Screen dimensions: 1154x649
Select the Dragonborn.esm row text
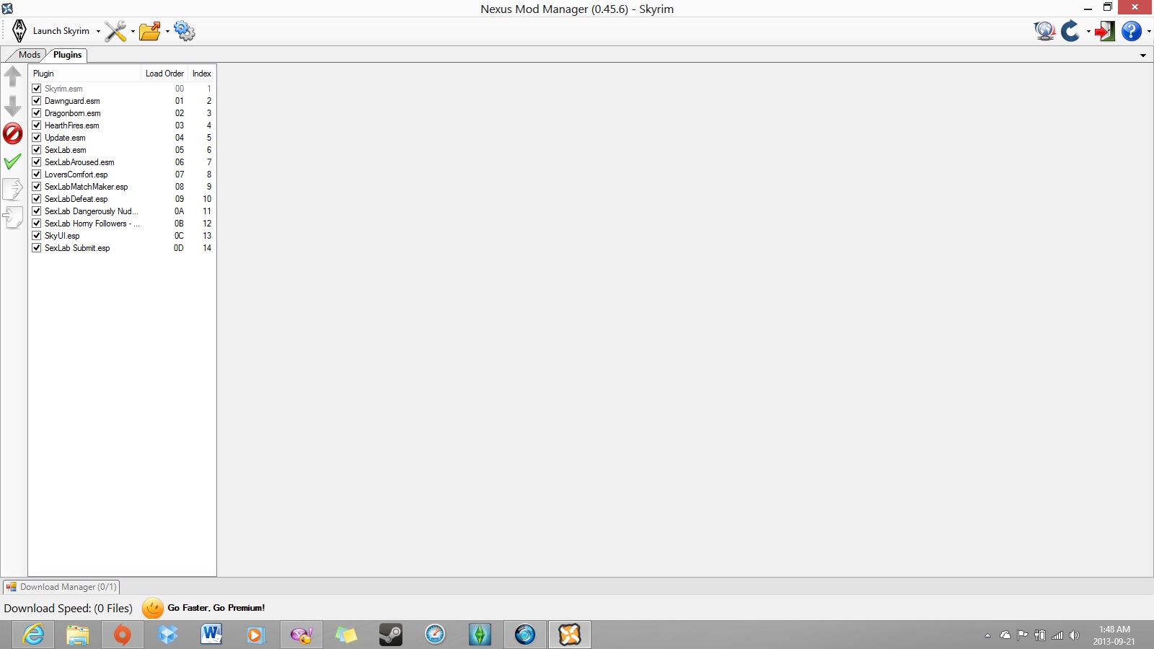pyautogui.click(x=73, y=113)
